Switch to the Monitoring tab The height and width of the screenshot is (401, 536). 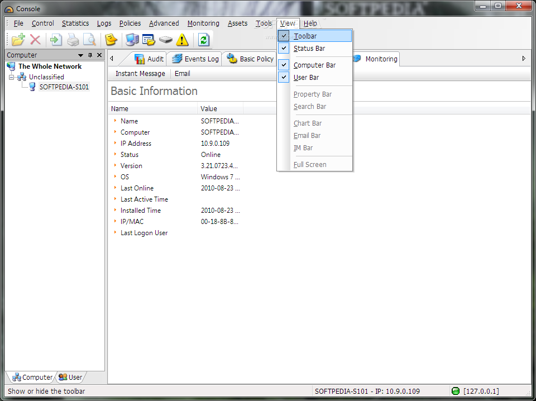tap(376, 59)
